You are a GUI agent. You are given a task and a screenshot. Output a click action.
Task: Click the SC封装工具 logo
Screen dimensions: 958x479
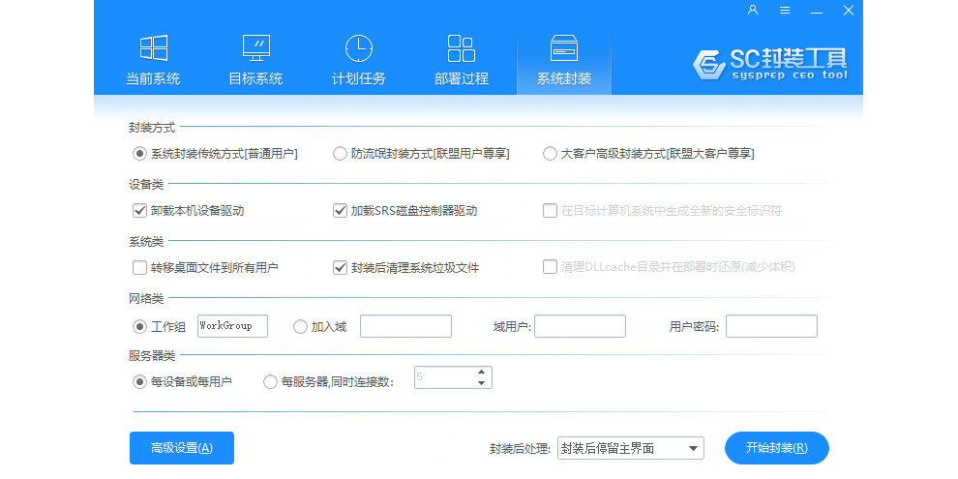770,64
